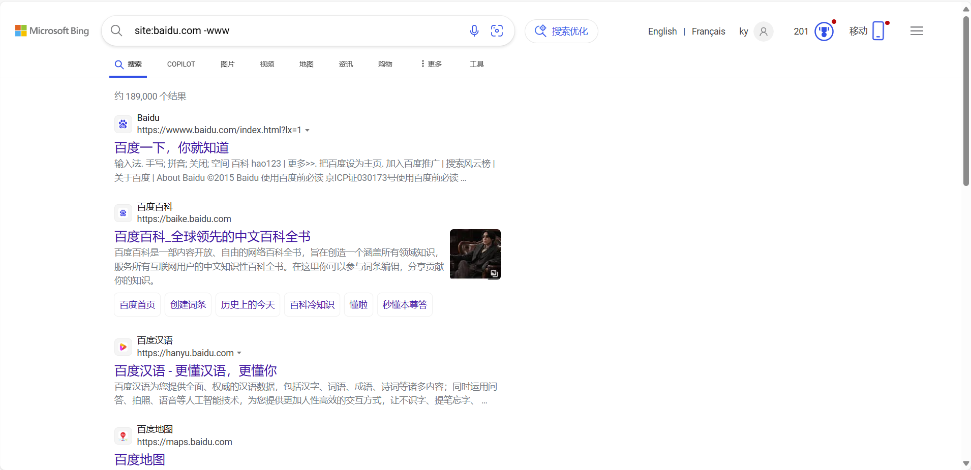The width and height of the screenshot is (971, 470).
Task: Open the 移动 mobile phone icon
Action: click(878, 31)
